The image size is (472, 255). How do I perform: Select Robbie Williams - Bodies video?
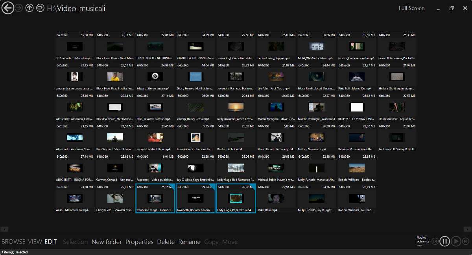tap(357, 168)
